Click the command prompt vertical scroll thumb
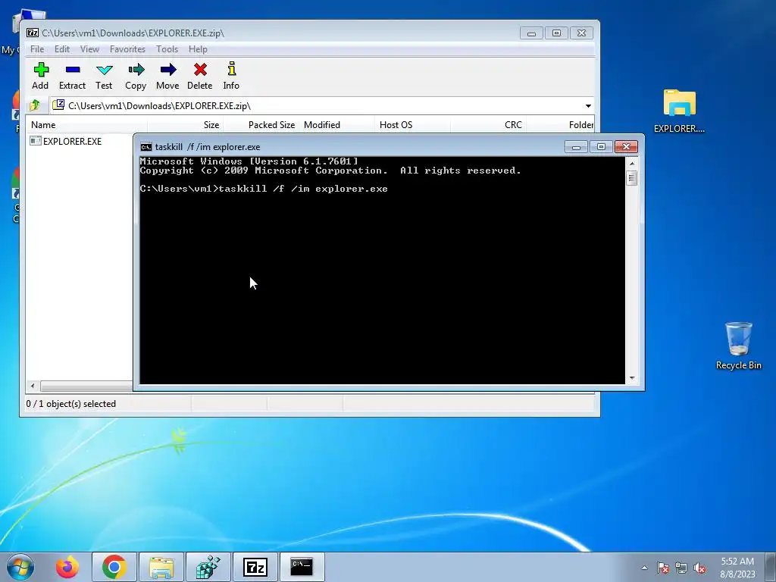Screen dimensions: 776x582 pyautogui.click(x=631, y=177)
